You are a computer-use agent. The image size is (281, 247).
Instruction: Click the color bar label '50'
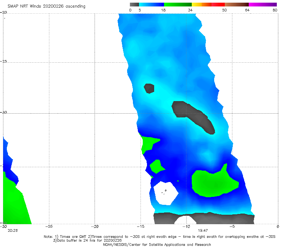(x=224, y=10)
